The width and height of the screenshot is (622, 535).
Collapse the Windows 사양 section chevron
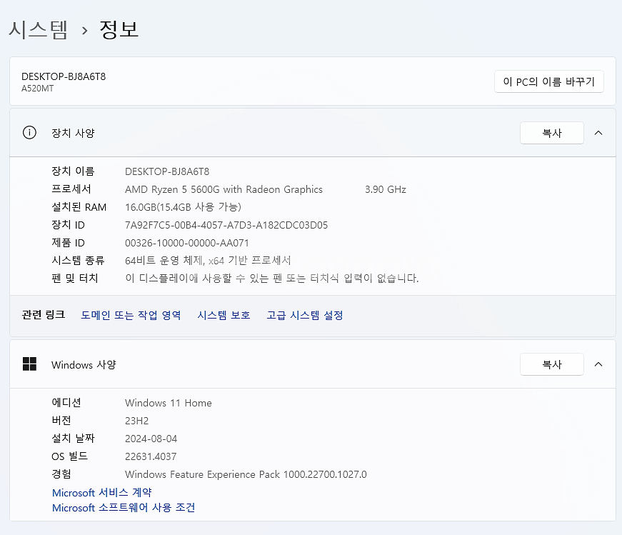(598, 364)
